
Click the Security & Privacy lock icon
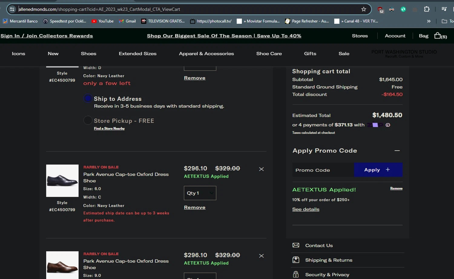click(x=296, y=274)
